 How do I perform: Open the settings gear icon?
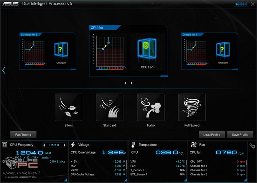(x=252, y=146)
